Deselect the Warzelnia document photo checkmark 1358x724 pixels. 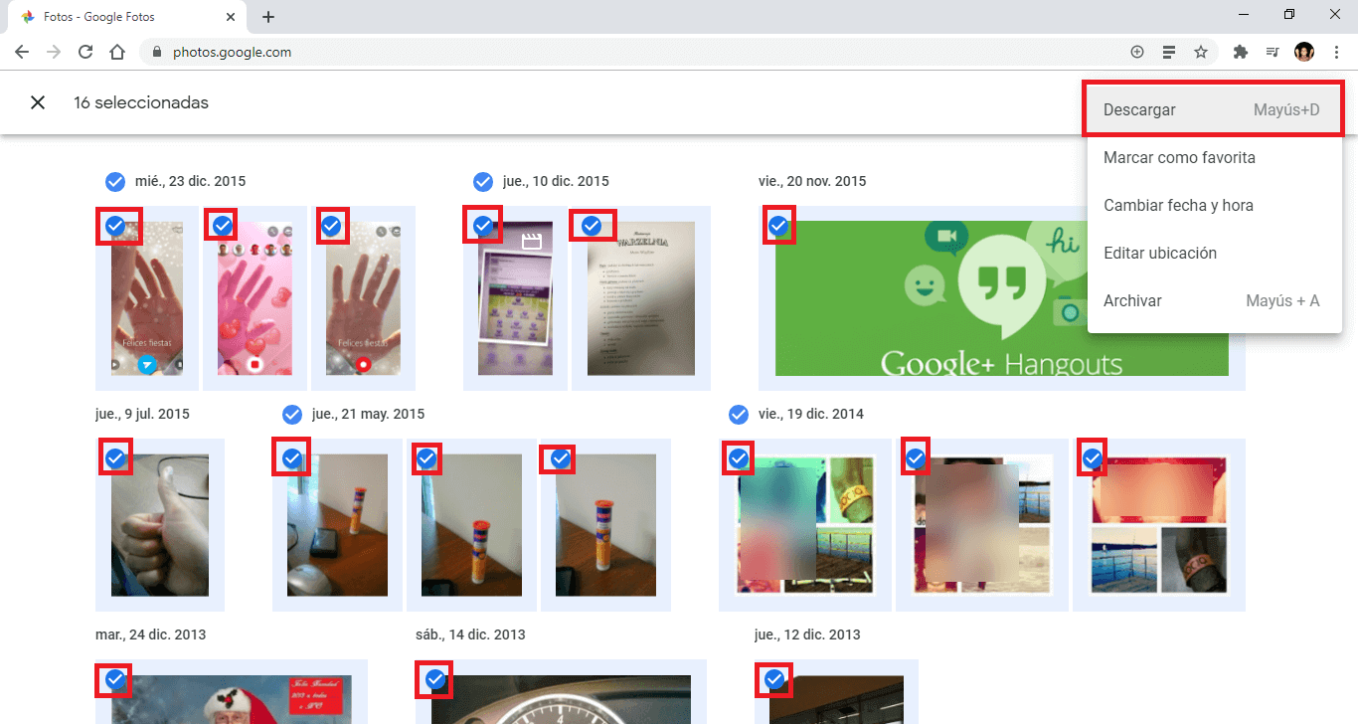tap(592, 226)
